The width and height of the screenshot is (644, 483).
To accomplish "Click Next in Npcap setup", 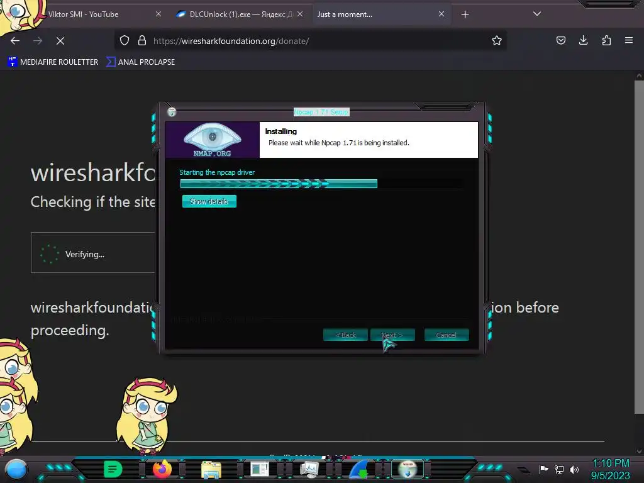I will [x=392, y=335].
